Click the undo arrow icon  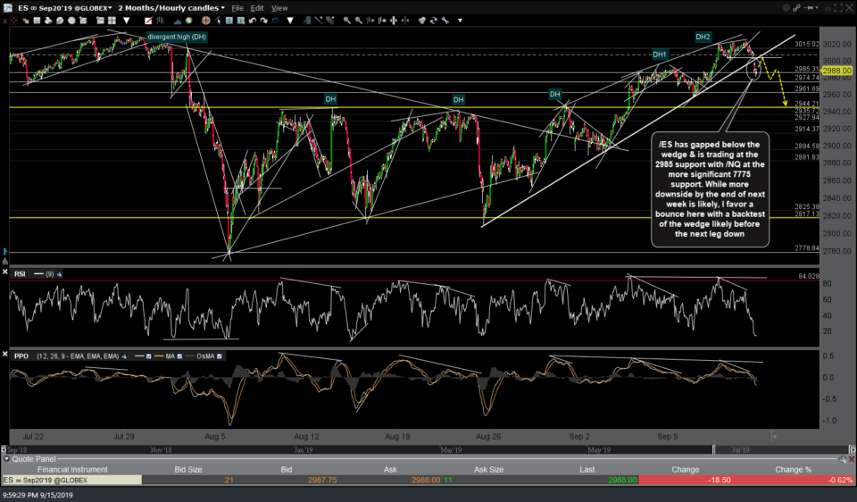coord(253,21)
